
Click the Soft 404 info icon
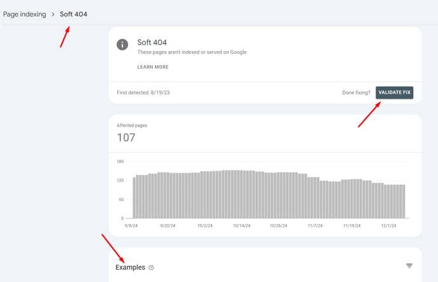(122, 45)
